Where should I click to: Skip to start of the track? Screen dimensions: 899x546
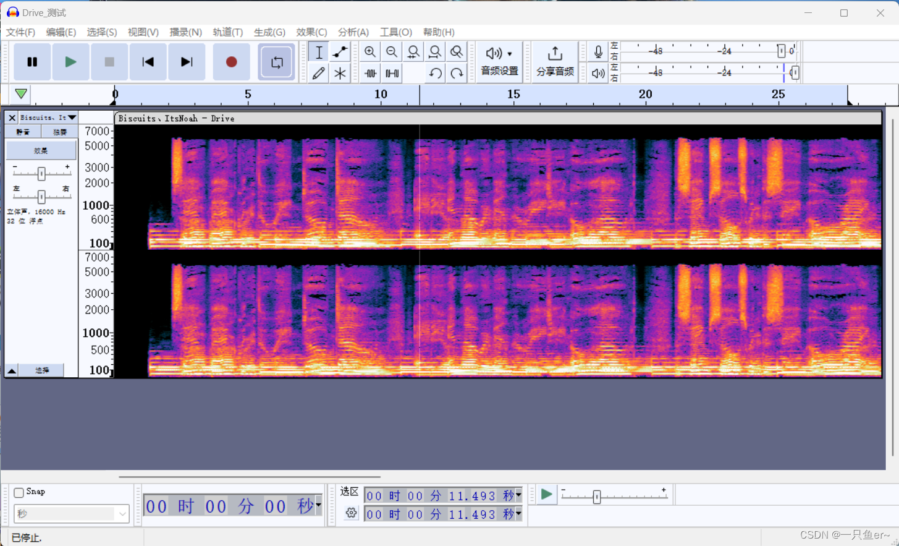point(148,62)
